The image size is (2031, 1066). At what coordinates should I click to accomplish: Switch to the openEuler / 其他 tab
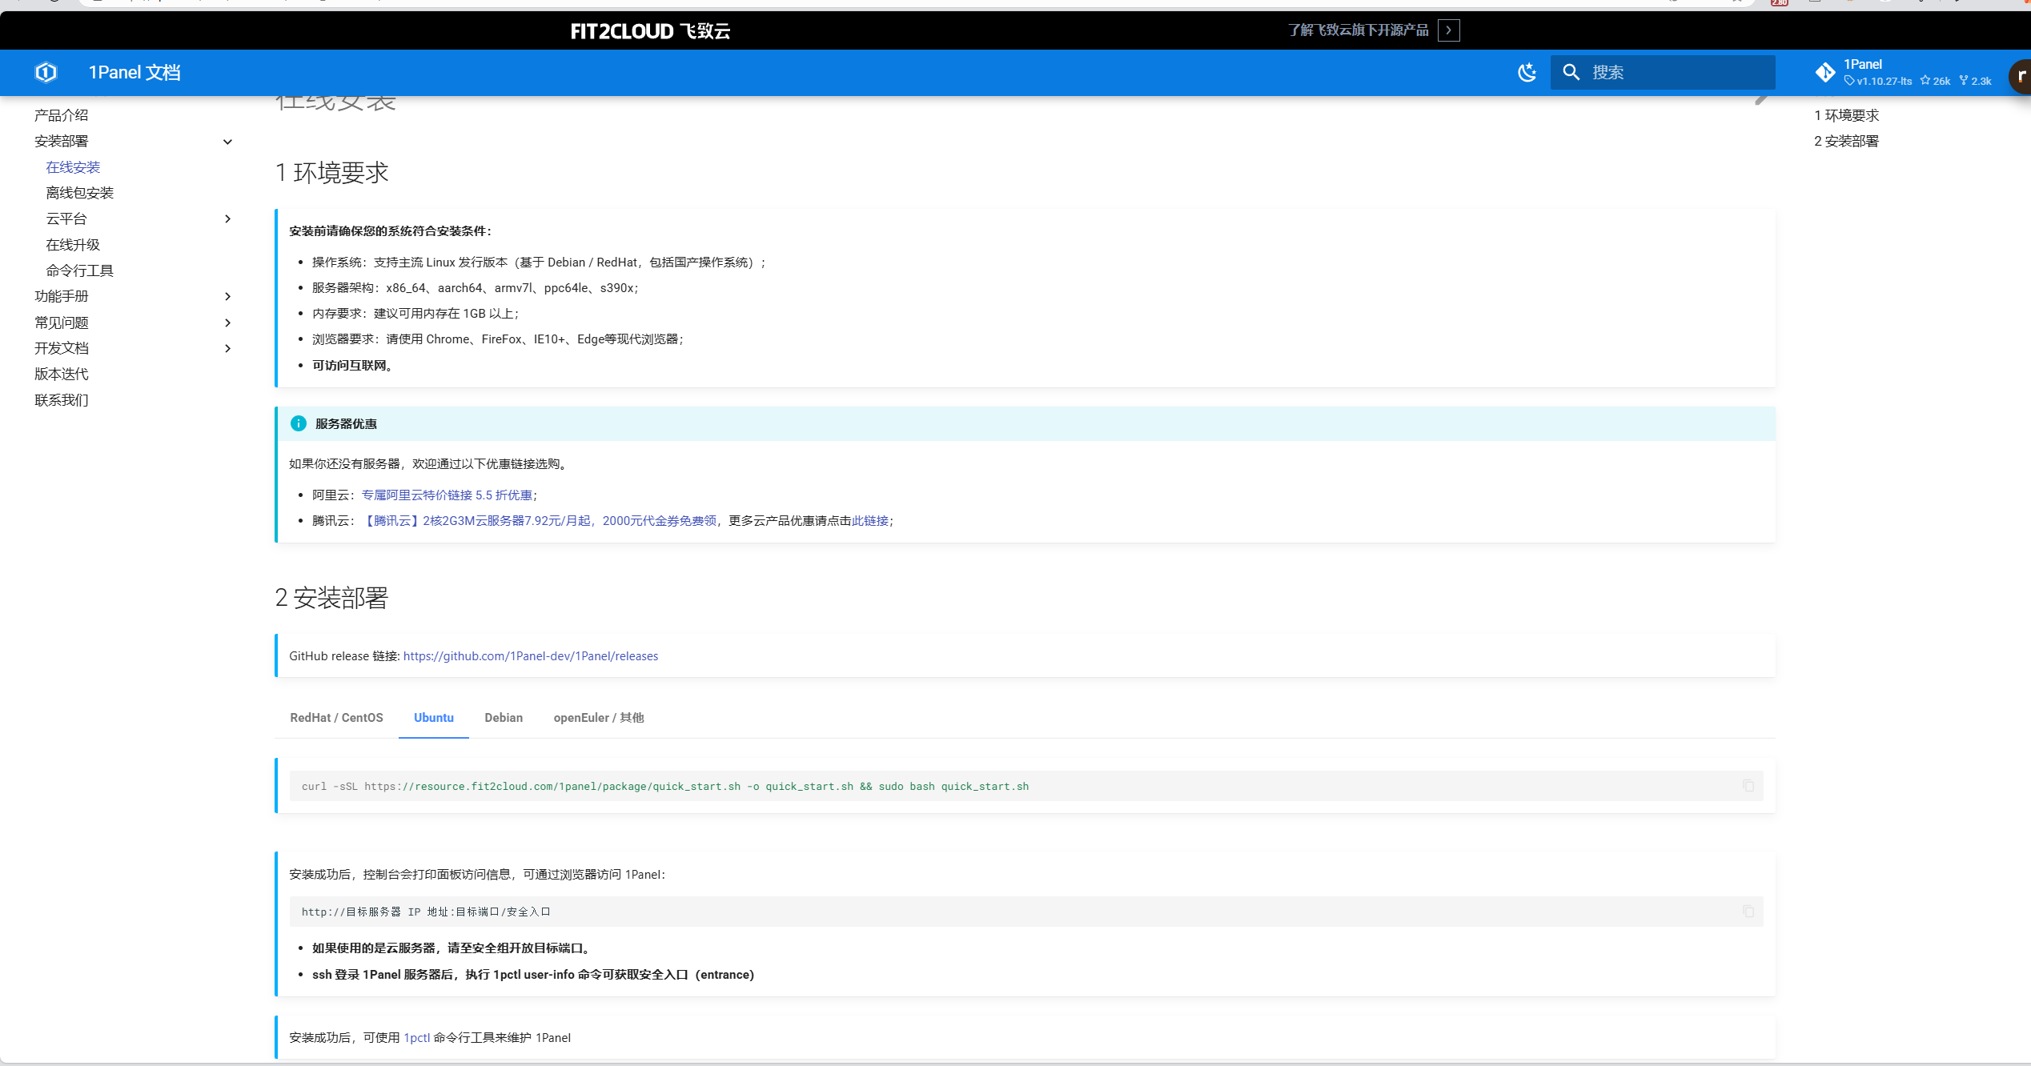[599, 718]
